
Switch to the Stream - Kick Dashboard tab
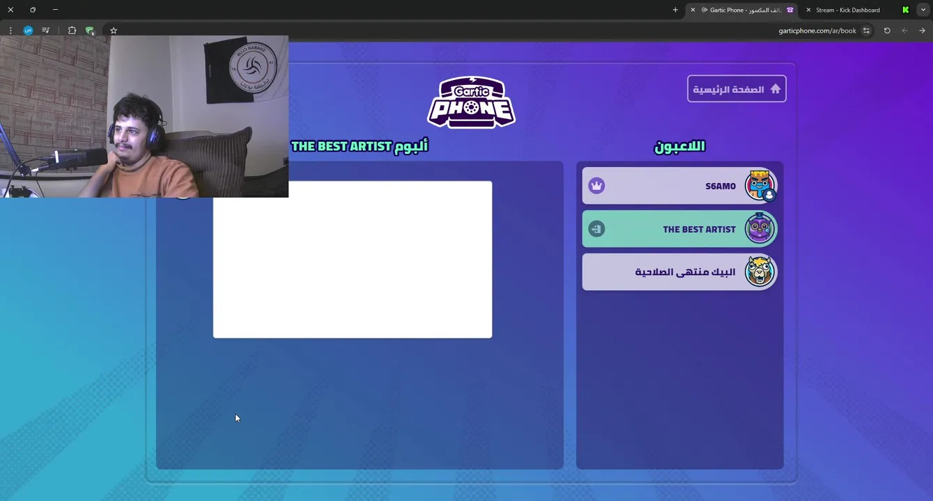(847, 10)
